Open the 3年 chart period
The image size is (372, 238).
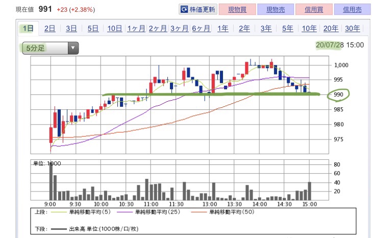[x=266, y=29]
